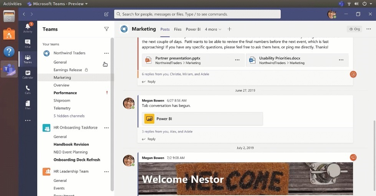Open options for Usability Priorities.docx
This screenshot has height=196, width=376.
point(341,60)
